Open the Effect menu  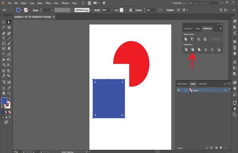[x=48, y=3]
